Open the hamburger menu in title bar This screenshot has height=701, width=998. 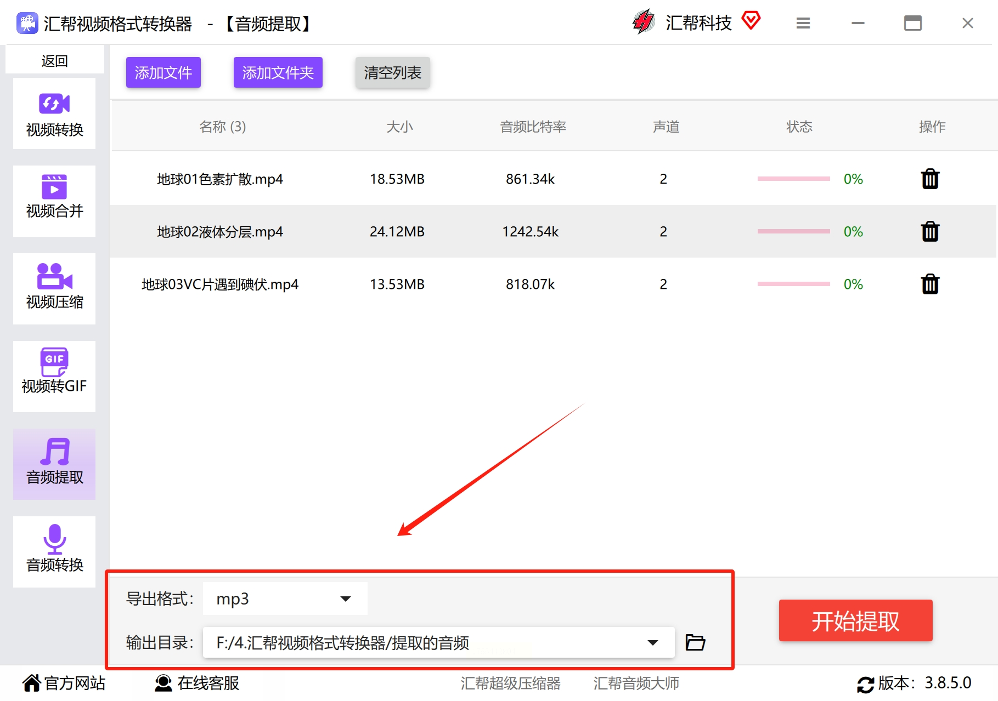(x=803, y=23)
